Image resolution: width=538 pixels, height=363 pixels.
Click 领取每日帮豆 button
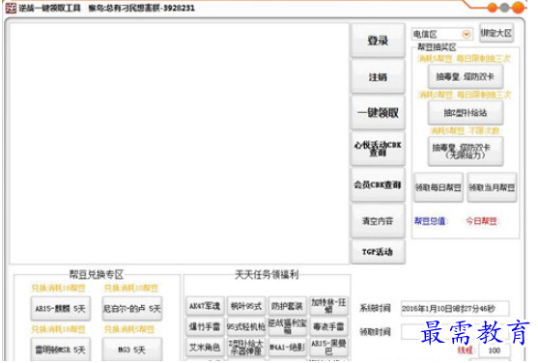tap(439, 187)
